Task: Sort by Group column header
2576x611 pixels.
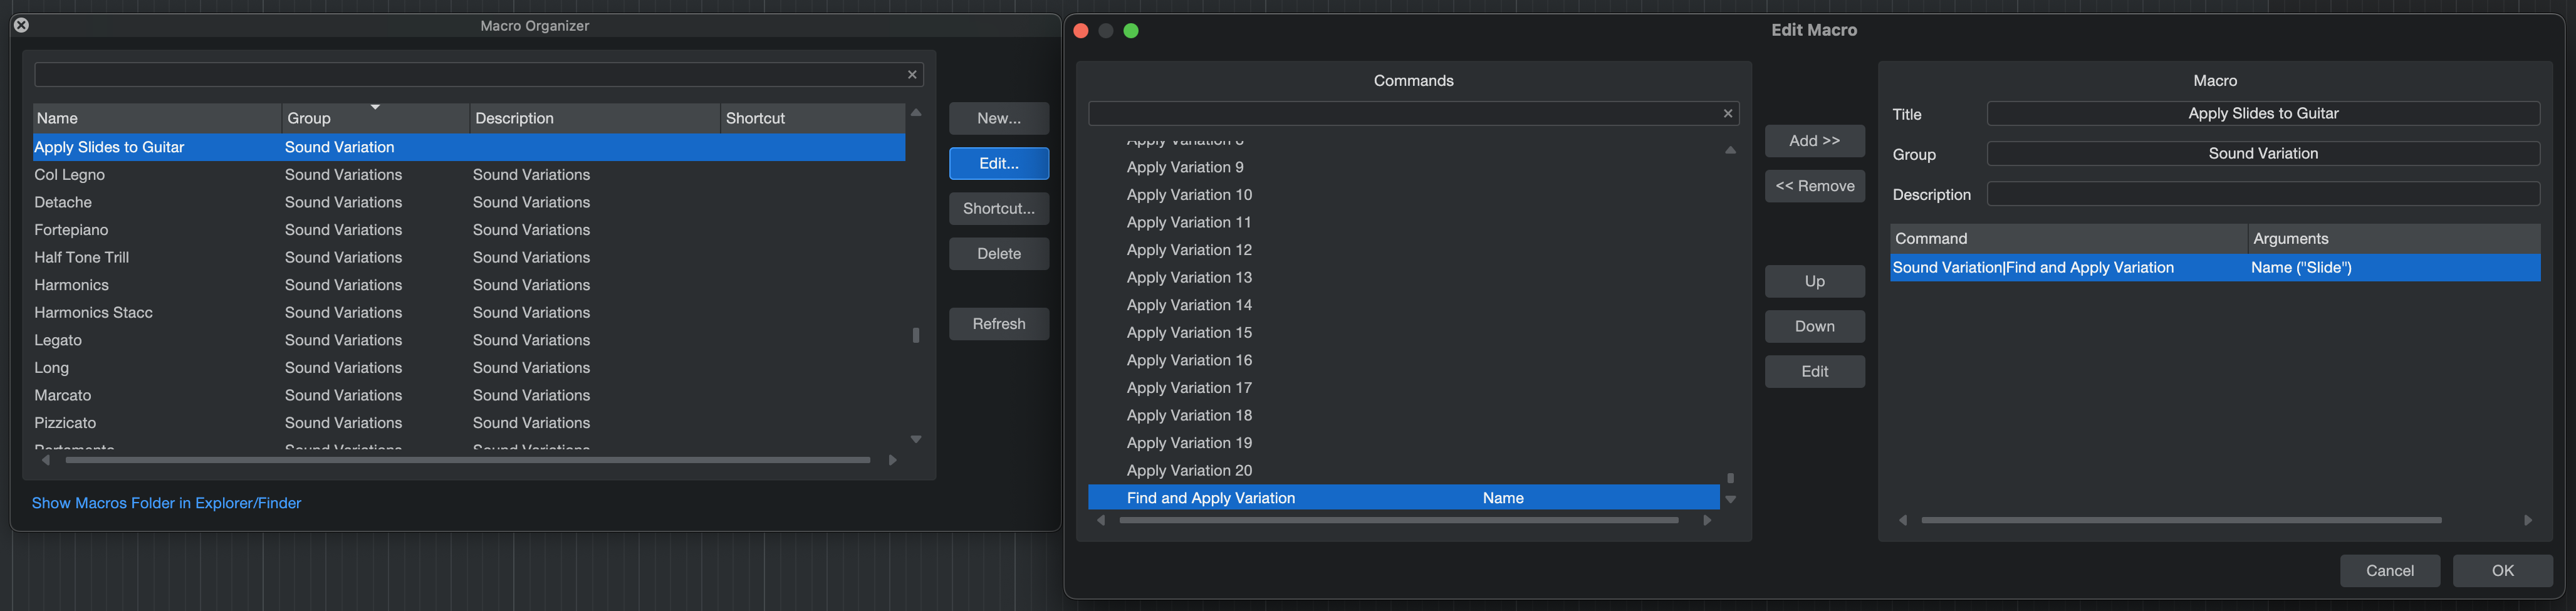Action: [376, 118]
